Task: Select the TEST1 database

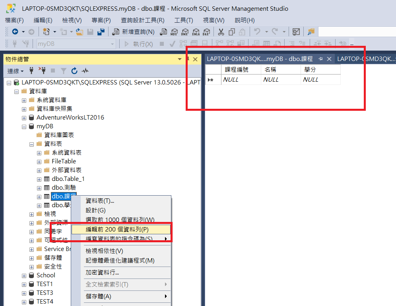Action: 45,284
